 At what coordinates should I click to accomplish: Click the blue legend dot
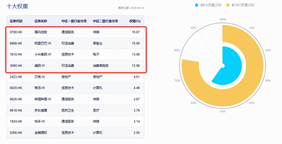(x=197, y=5)
